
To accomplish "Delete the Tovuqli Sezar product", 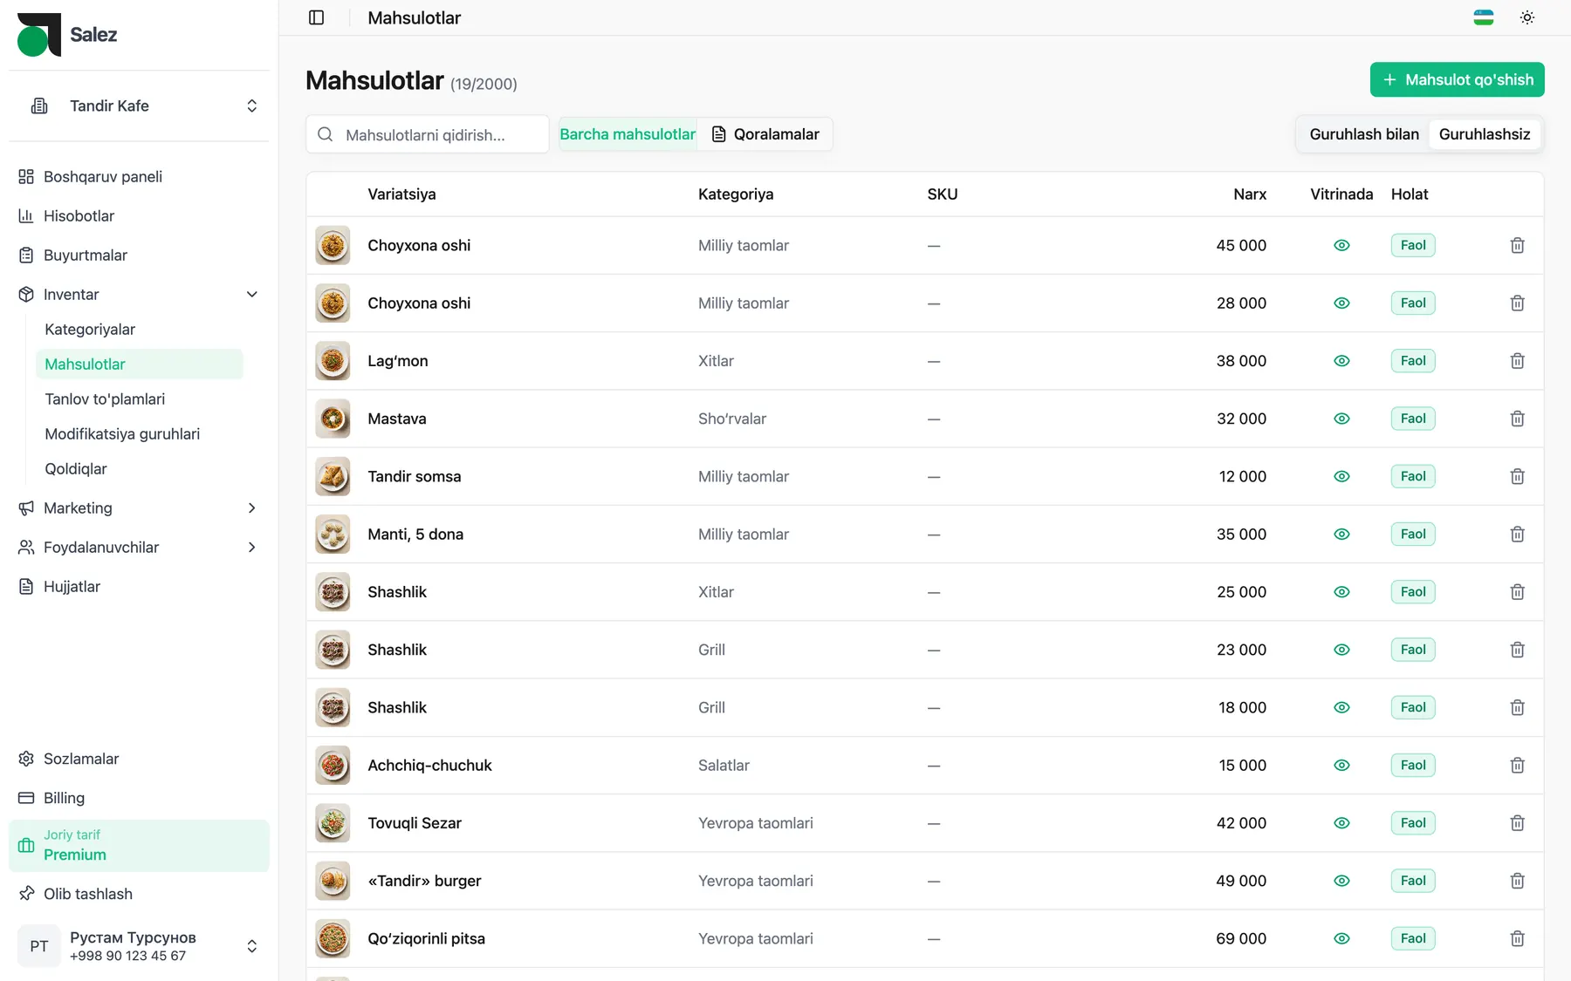I will pos(1518,823).
